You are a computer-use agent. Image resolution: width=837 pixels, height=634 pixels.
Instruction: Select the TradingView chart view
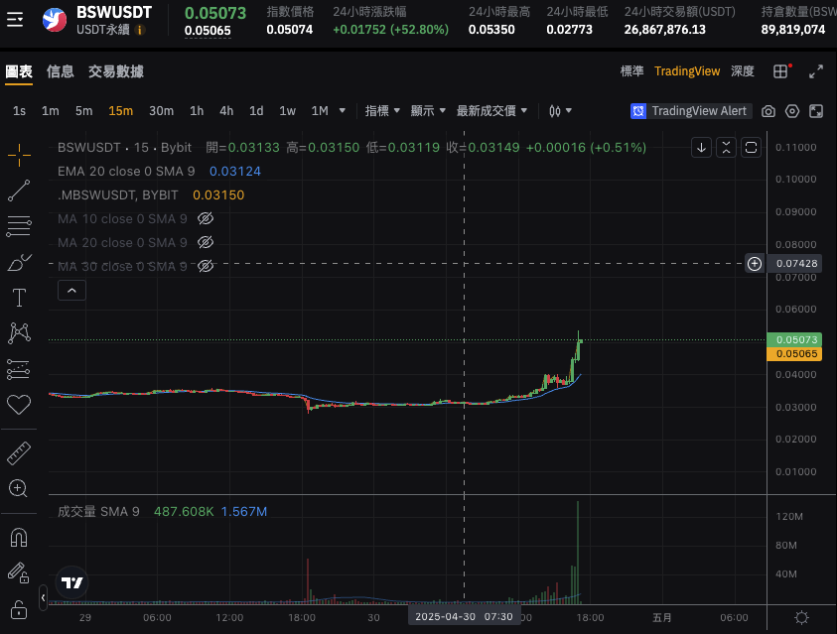pyautogui.click(x=687, y=71)
